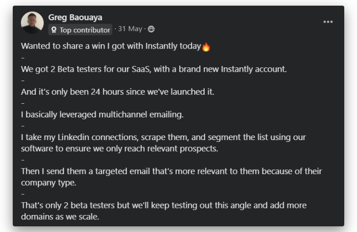Viewport: 357px width, 232px height.
Task: Click the audience privacy icon after date
Action: click(x=151, y=29)
